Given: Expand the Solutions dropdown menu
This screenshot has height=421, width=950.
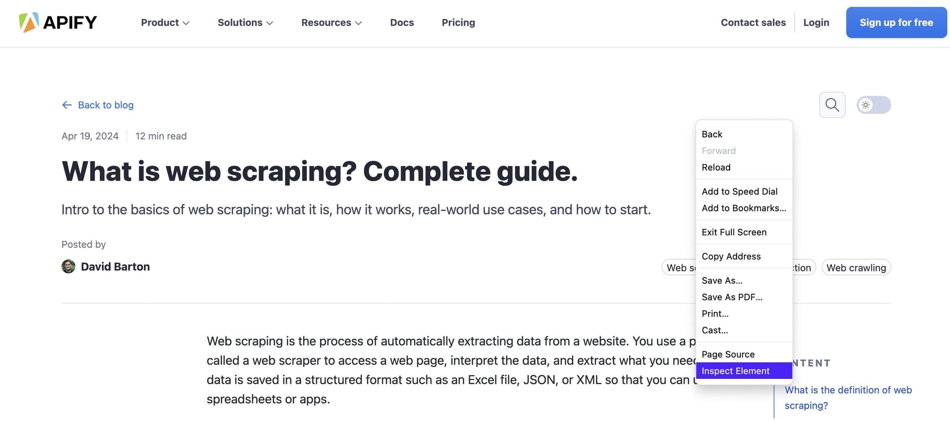Looking at the screenshot, I should point(245,22).
